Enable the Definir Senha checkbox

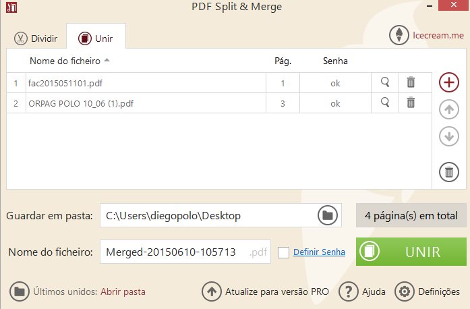point(283,252)
